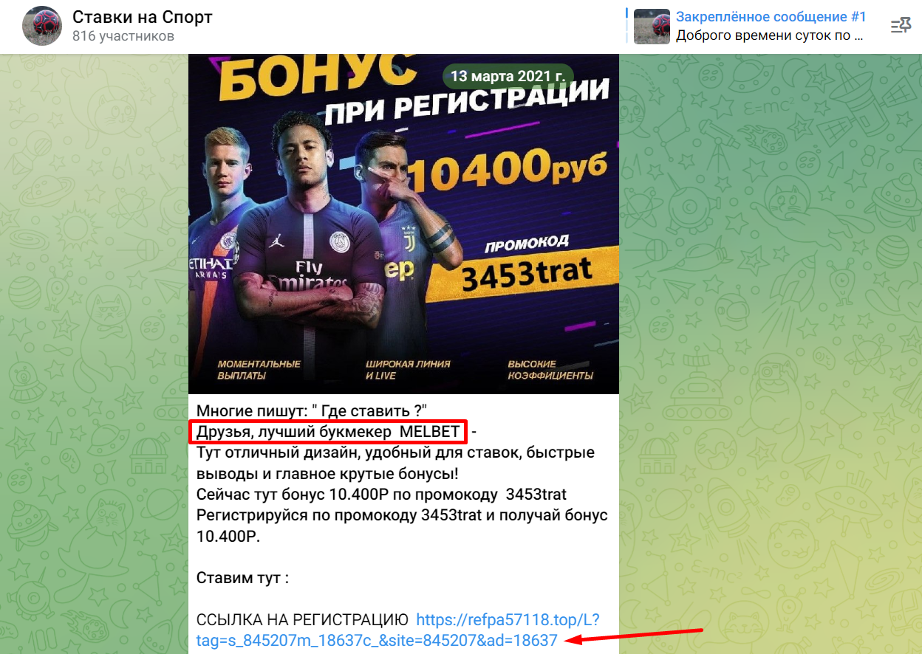
Task: Click the text Друзья, лучший букмекер MELBET
Action: [328, 432]
